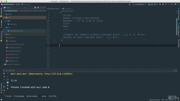Image resolution: width=180 pixels, height=101 pixels.
Task: Select HelloDartVars.iml file
Action: [13, 51]
